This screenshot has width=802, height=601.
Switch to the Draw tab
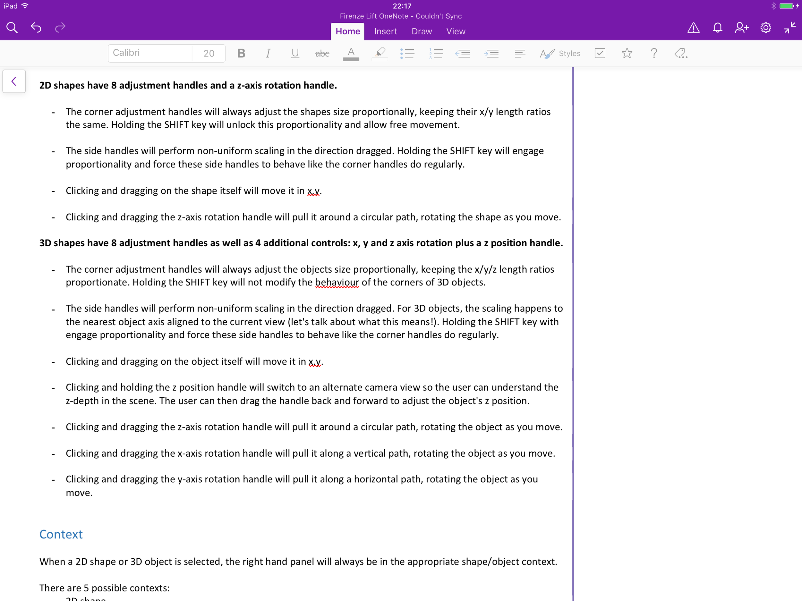click(422, 31)
